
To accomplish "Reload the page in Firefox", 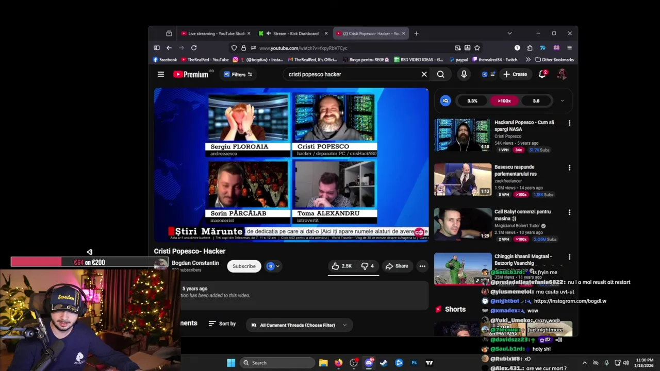I will click(x=194, y=48).
